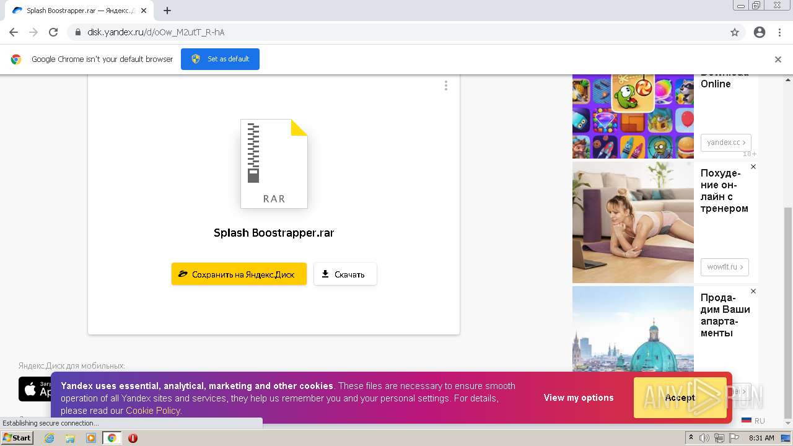Open the games ad thumbnail
Screen dimensions: 793x446
[x=633, y=116]
